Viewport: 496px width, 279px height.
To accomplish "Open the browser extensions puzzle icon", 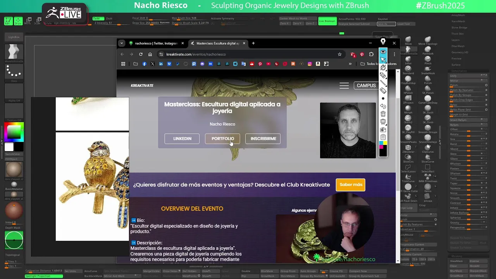I will (371, 54).
